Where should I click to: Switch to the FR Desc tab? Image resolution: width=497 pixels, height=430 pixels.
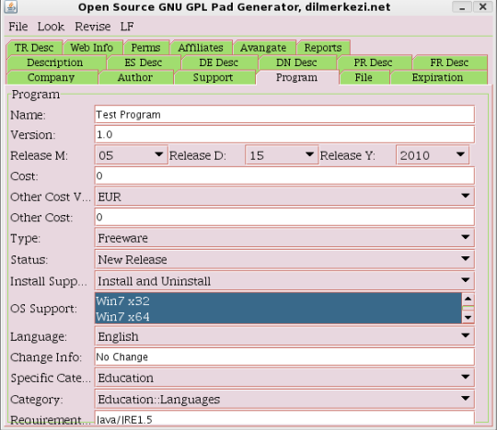449,62
